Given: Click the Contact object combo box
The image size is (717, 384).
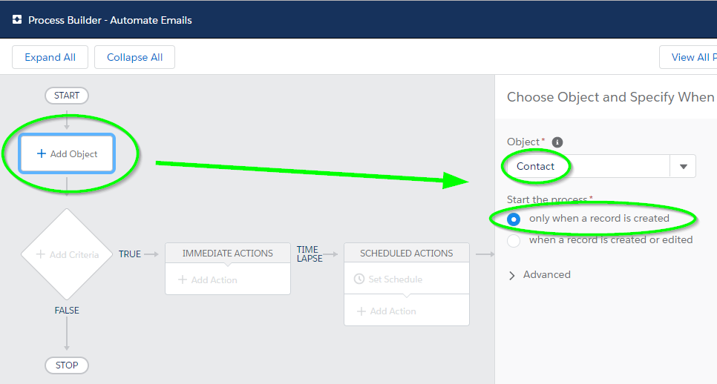Looking at the screenshot, I should (601, 166).
